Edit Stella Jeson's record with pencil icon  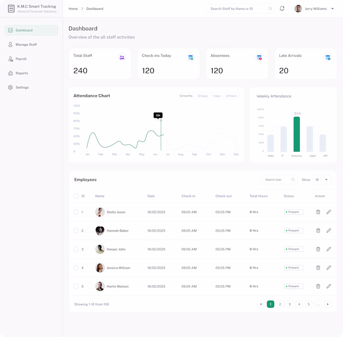[x=329, y=212]
